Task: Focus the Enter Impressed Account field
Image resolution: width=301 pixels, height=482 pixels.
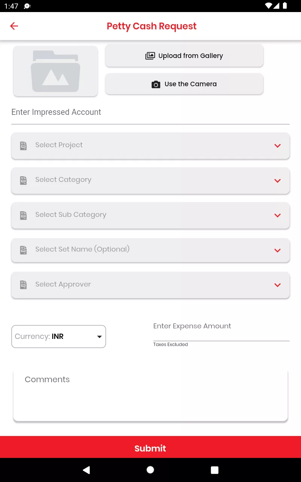Action: (x=150, y=115)
